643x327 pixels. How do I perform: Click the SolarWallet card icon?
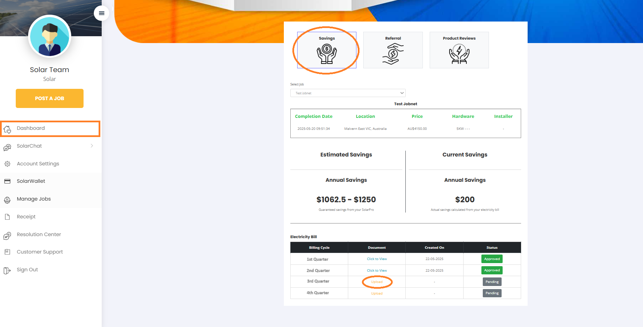[7, 181]
